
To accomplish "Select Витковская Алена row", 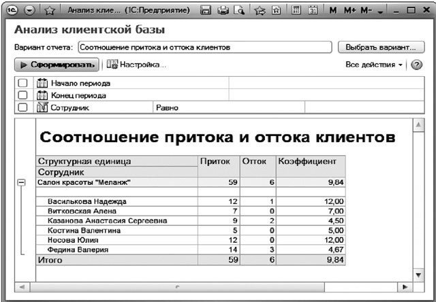I will [191, 211].
